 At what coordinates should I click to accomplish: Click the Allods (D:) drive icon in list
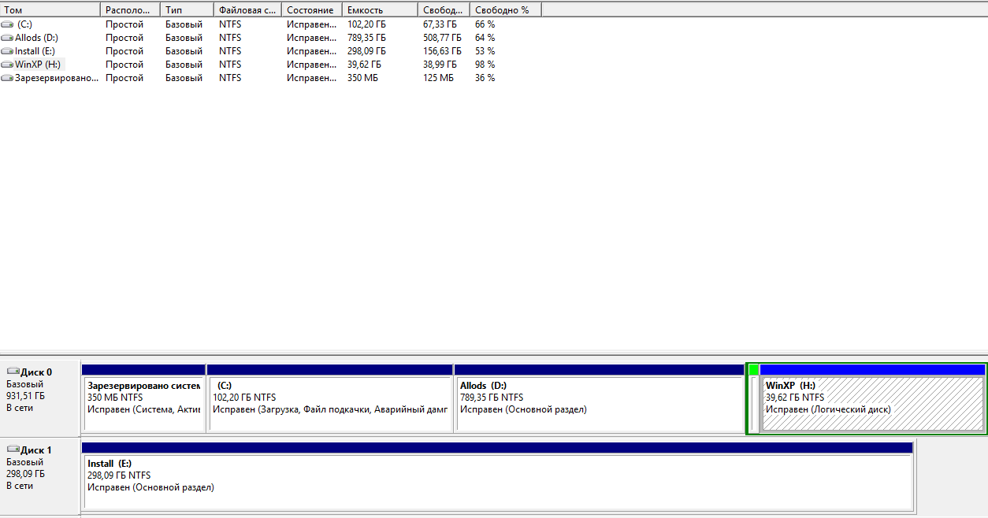8,38
